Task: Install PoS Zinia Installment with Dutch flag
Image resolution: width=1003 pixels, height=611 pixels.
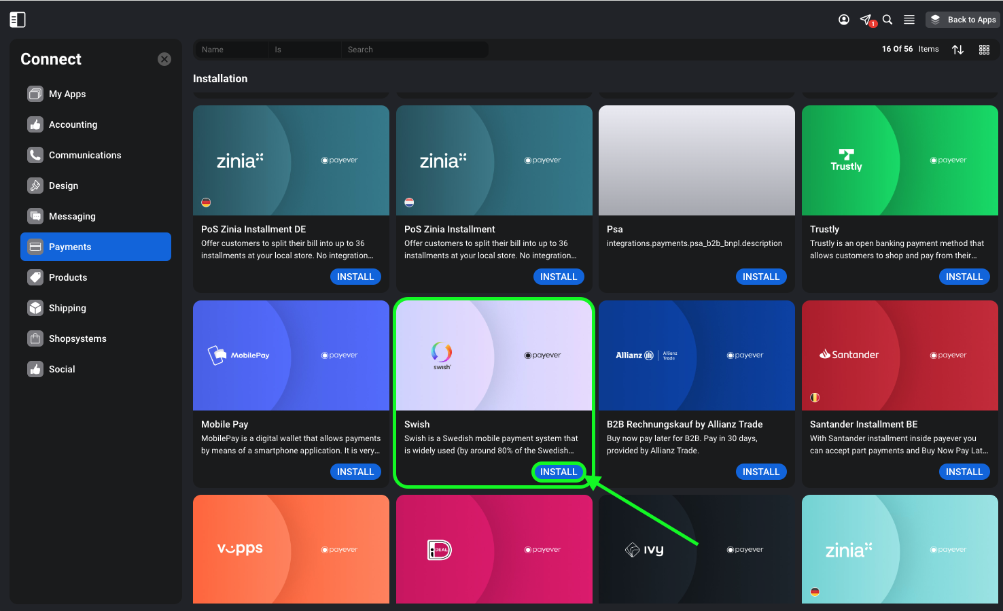Action: 559,277
